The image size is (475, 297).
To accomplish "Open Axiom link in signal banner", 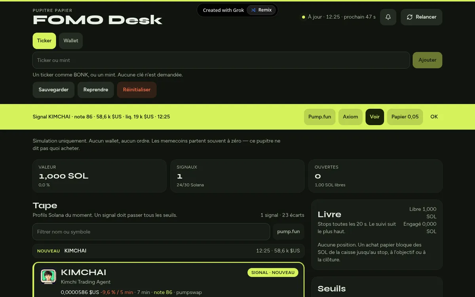I will pos(350,117).
